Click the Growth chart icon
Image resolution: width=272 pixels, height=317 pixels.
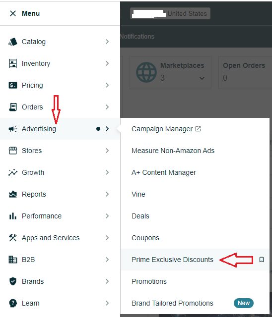point(13,172)
